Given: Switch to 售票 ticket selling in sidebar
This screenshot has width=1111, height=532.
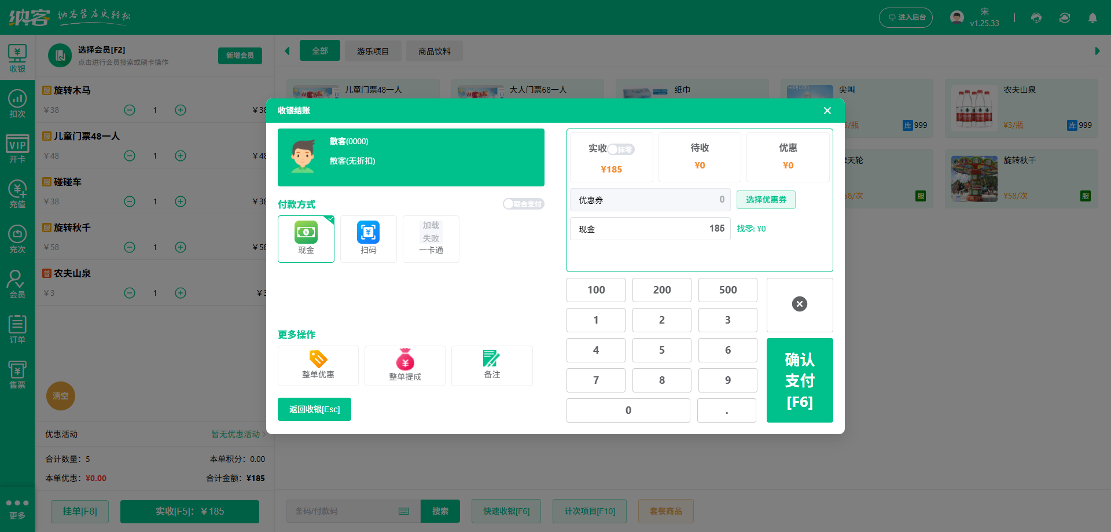Looking at the screenshot, I should [17, 373].
